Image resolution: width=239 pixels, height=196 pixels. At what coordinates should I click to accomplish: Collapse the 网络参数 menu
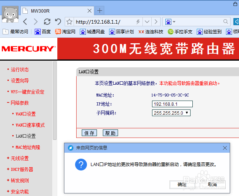(x=20, y=103)
